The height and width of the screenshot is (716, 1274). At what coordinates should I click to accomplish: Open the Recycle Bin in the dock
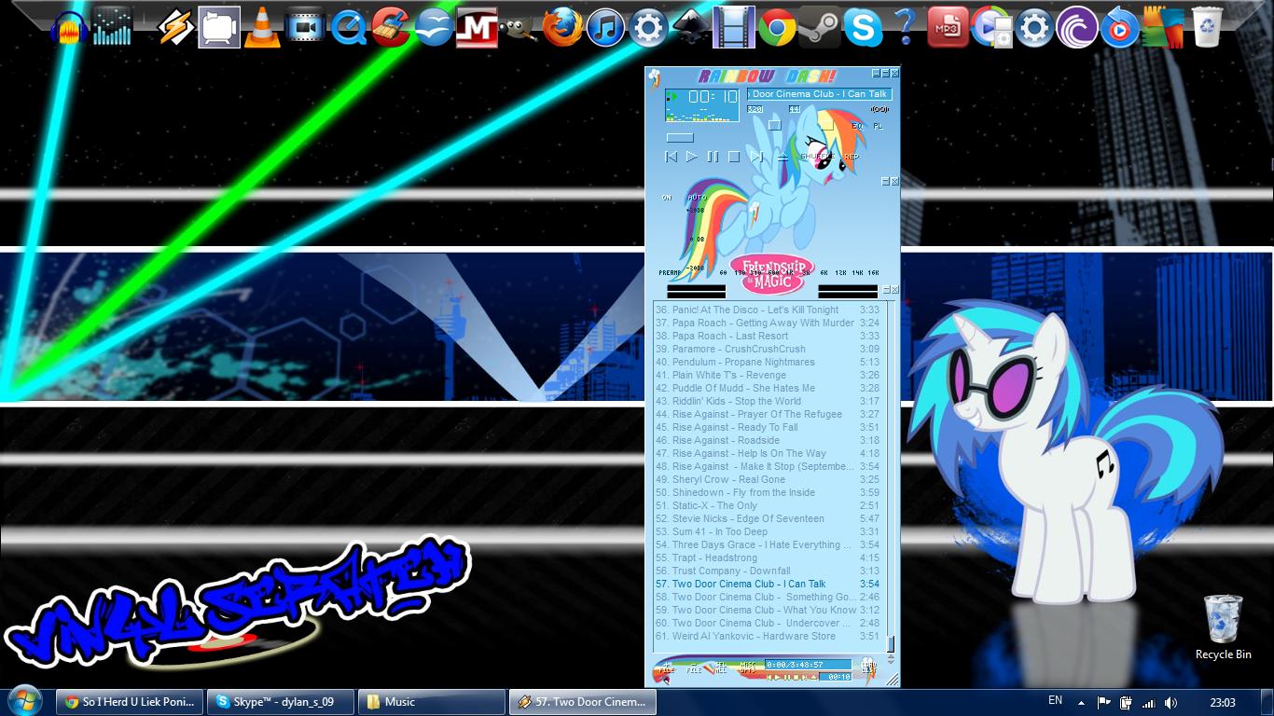[x=1208, y=28]
